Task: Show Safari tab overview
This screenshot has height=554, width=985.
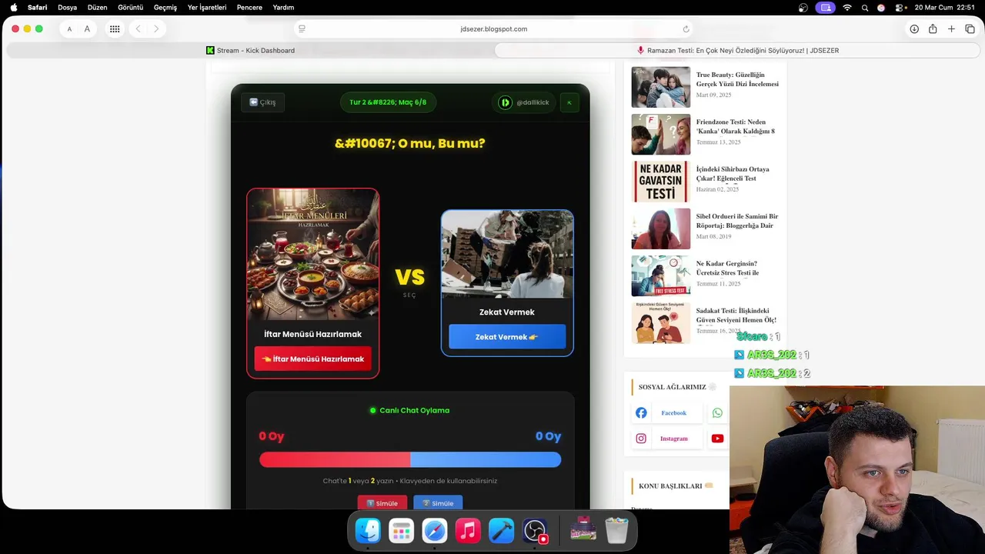Action: pyautogui.click(x=970, y=29)
